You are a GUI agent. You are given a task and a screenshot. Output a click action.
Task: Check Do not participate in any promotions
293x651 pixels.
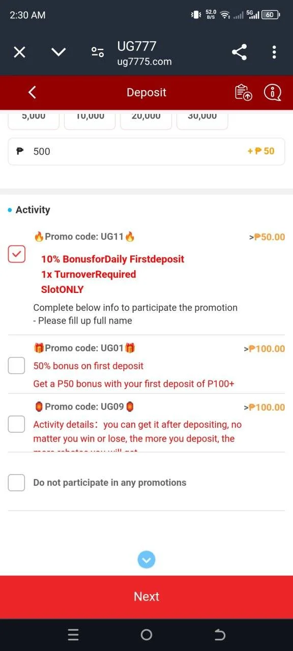pyautogui.click(x=16, y=482)
